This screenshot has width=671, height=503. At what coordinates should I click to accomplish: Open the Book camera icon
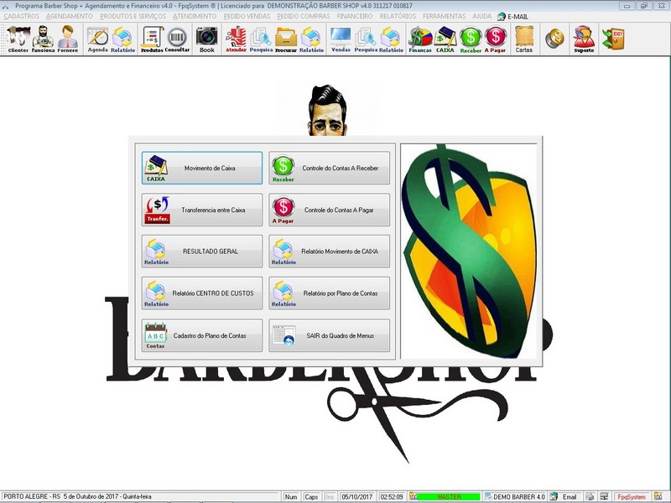pyautogui.click(x=206, y=39)
